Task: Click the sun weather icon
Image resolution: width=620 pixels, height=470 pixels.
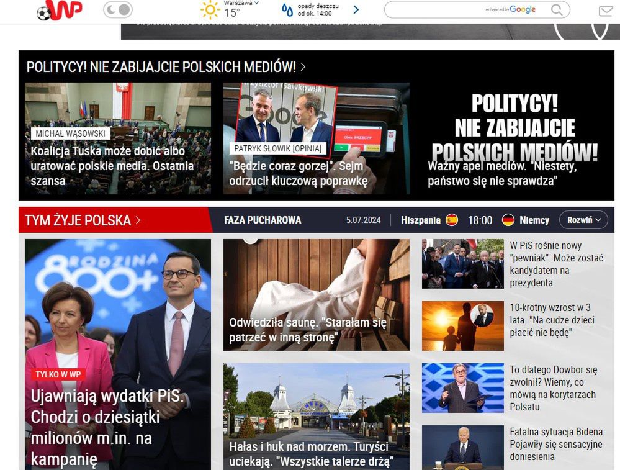Action: [210, 10]
